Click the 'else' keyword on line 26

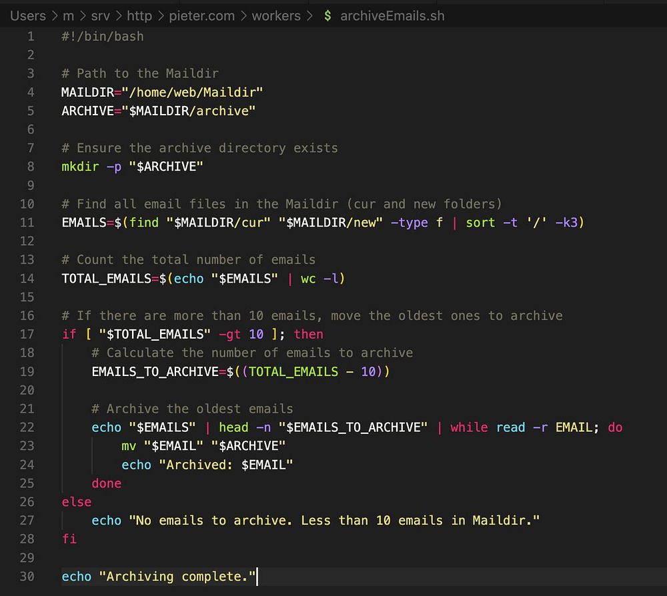[x=77, y=502]
